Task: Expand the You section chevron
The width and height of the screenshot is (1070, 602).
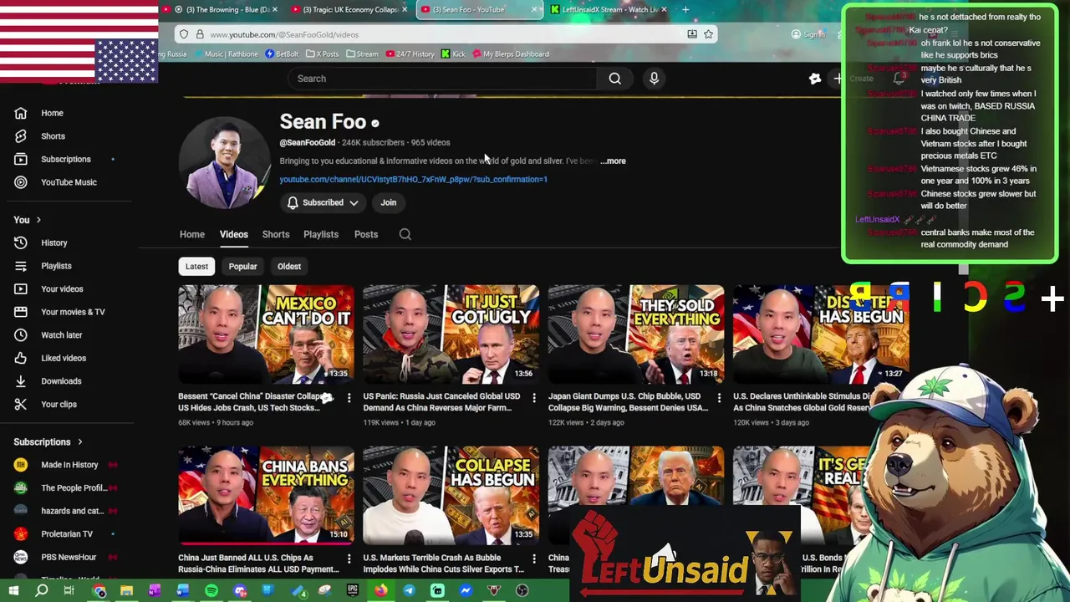Action: (38, 220)
